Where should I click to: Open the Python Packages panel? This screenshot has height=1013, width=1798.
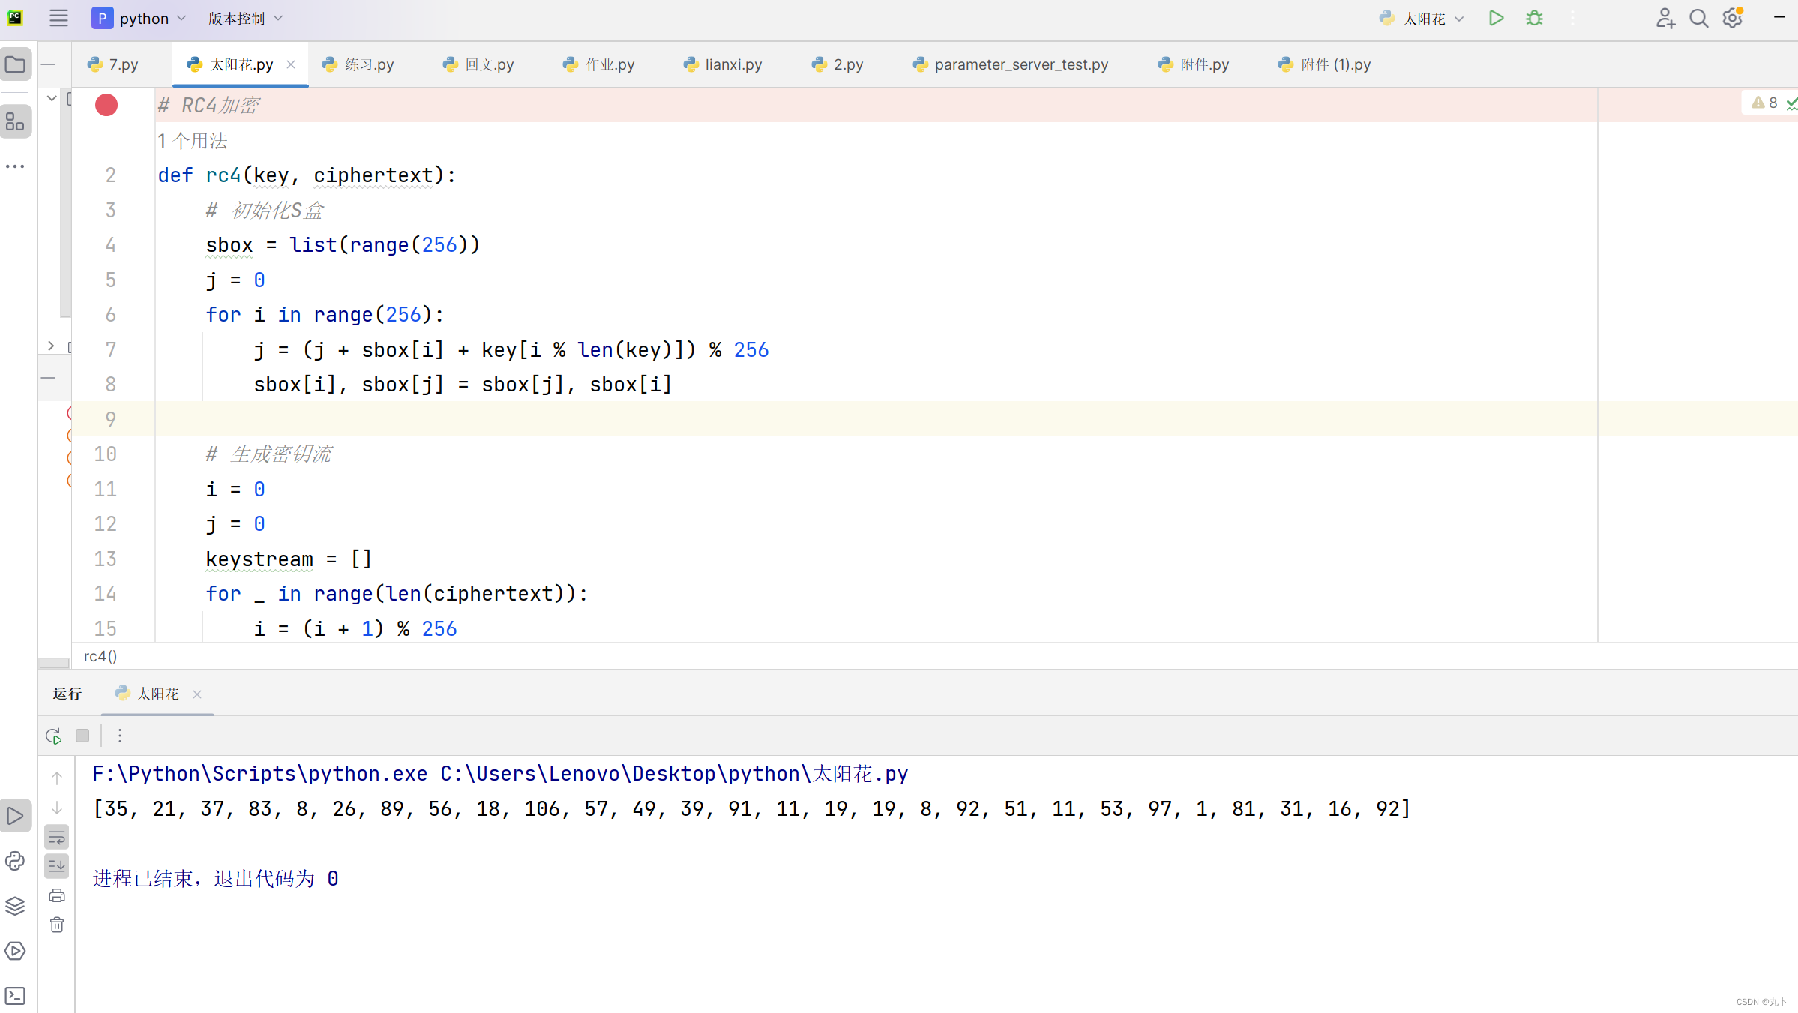pos(15,906)
